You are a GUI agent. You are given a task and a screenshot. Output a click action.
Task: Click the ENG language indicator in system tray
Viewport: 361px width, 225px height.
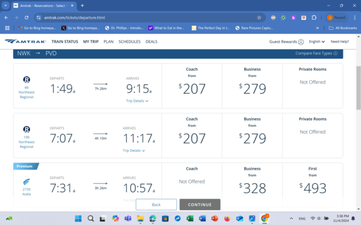click(302, 219)
